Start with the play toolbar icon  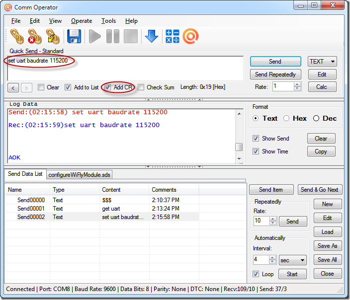(x=95, y=36)
